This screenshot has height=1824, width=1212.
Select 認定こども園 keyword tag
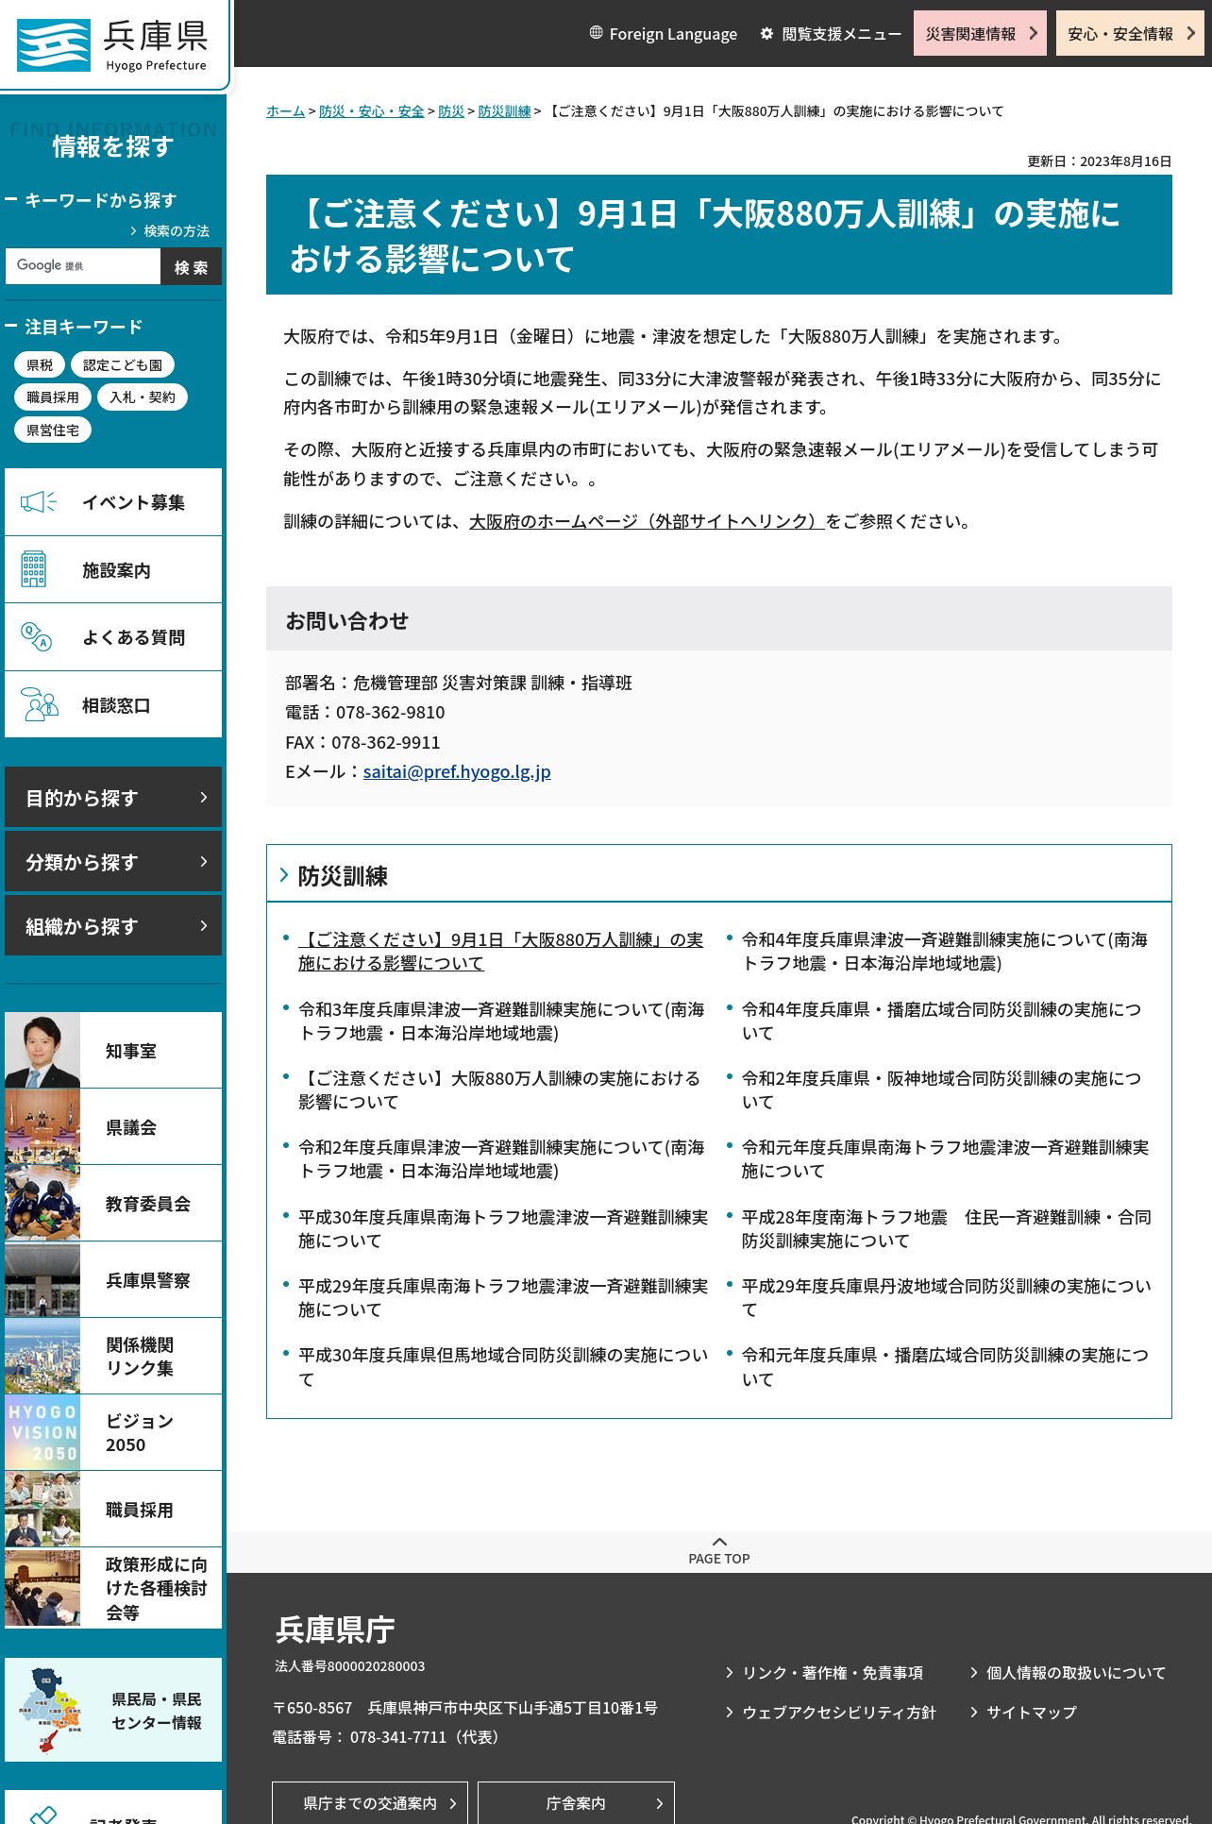pos(123,364)
